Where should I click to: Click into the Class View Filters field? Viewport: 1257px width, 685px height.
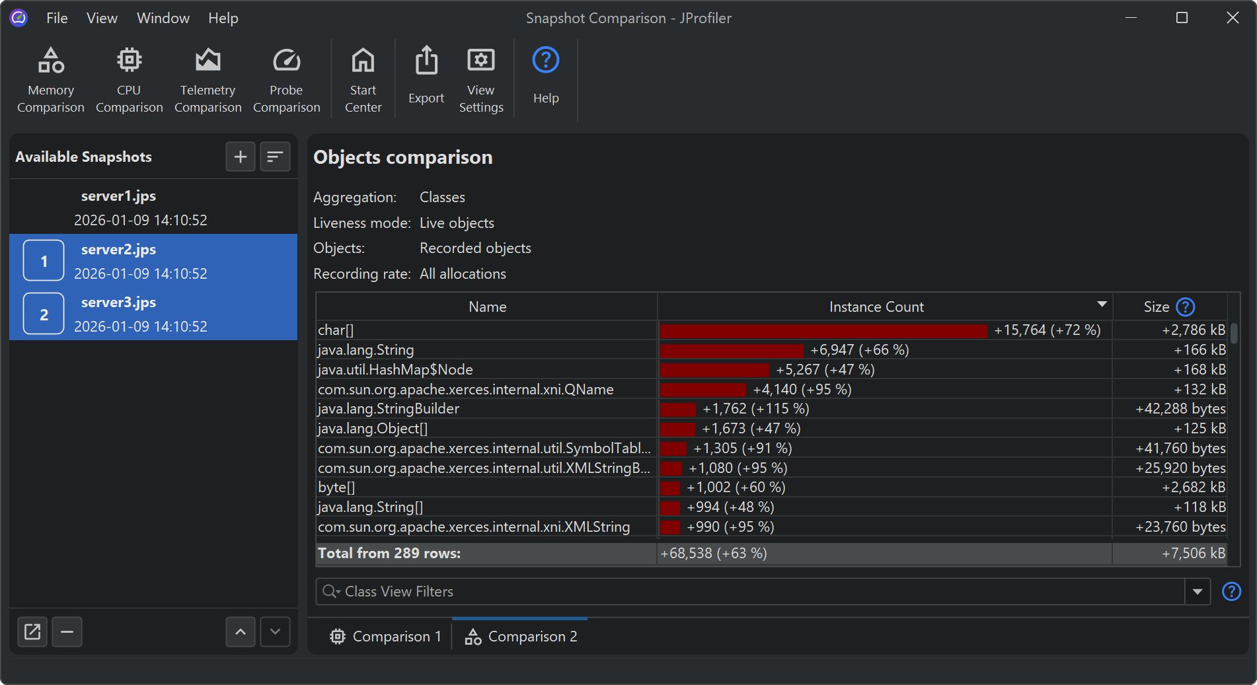pos(760,592)
